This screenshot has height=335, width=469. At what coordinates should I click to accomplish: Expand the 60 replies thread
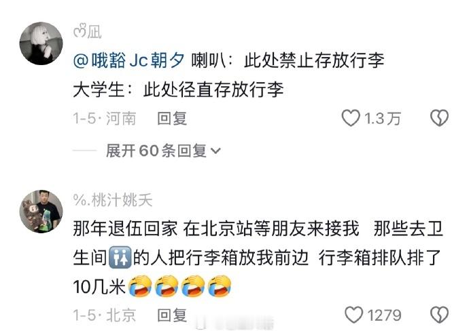[163, 151]
